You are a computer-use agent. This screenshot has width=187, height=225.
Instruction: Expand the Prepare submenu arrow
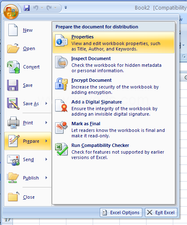point(46,141)
